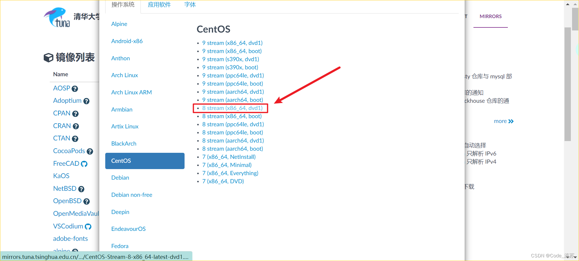Image resolution: width=579 pixels, height=261 pixels.
Task: Switch to the 操作系统 tab
Action: coord(123,5)
